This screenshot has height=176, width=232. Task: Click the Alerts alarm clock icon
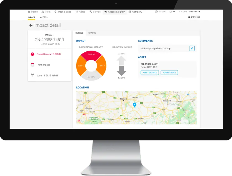77,12
